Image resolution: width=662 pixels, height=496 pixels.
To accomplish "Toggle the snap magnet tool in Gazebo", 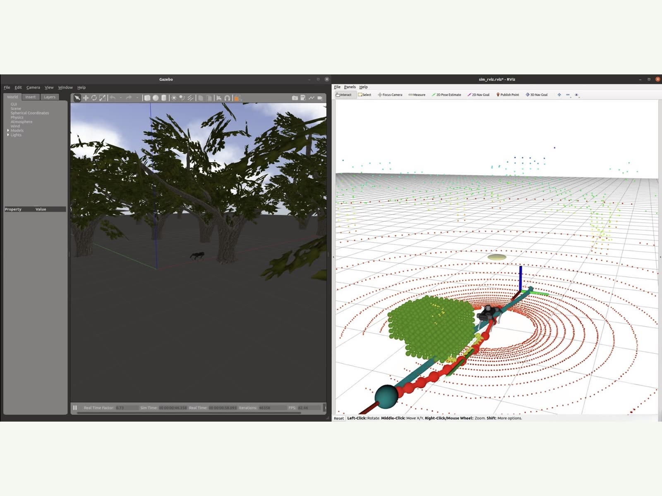I will [x=227, y=98].
